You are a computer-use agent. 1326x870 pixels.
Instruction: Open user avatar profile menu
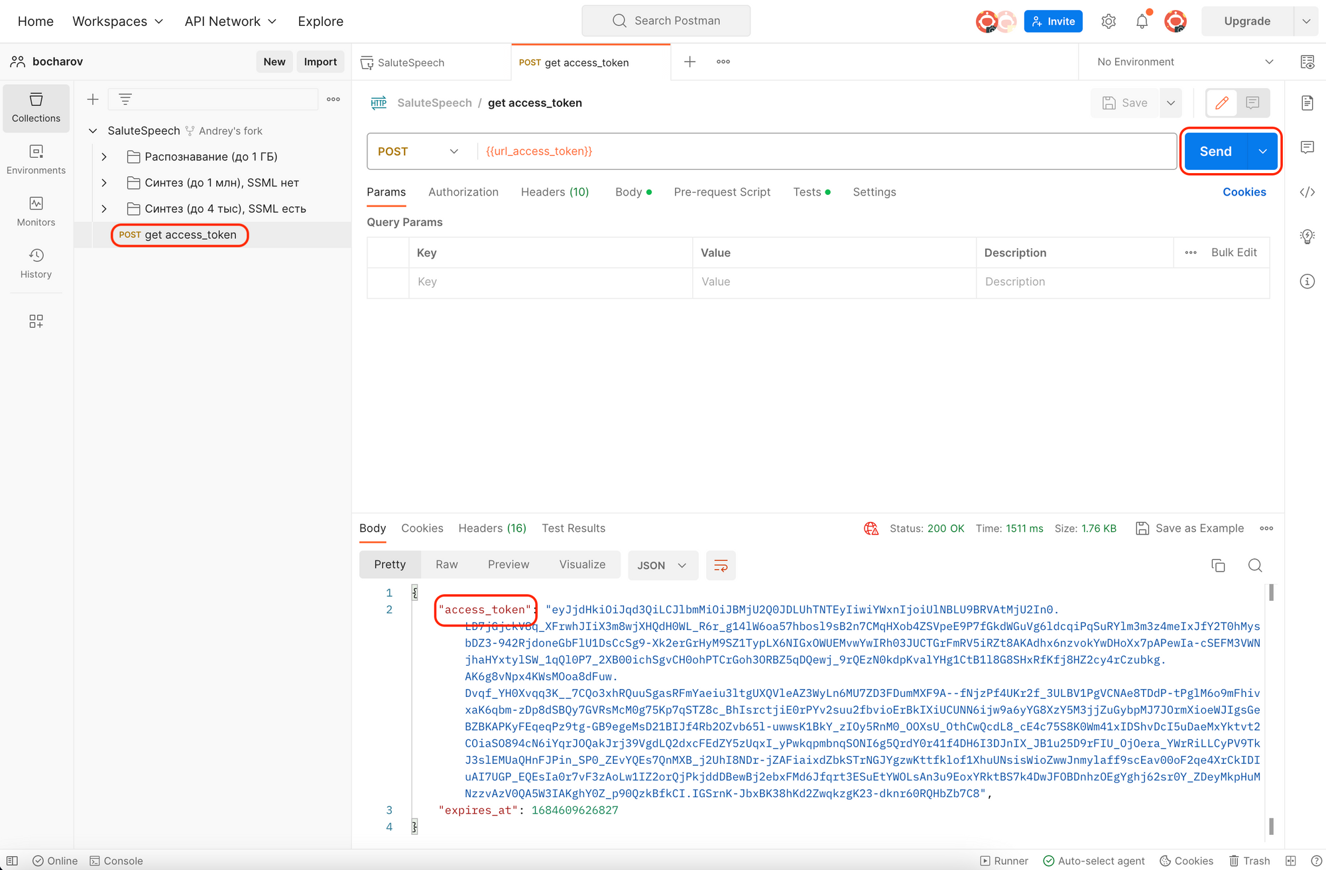1176,21
